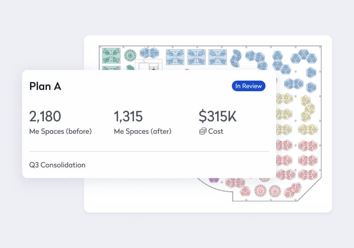
Task: Select the green circular table on floor plan
Action: pos(130,55)
